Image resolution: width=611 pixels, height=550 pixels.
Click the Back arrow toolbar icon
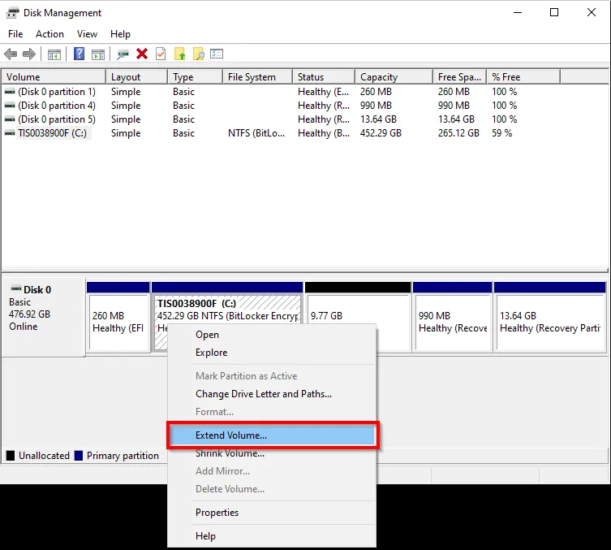[11, 54]
